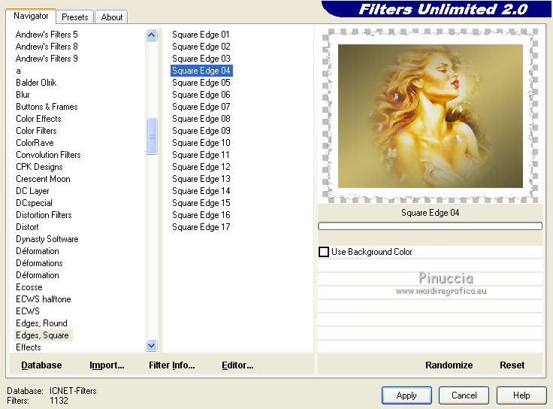This screenshot has height=409, width=553.
Task: Select Square Edge 11 filter
Action: [x=201, y=155]
